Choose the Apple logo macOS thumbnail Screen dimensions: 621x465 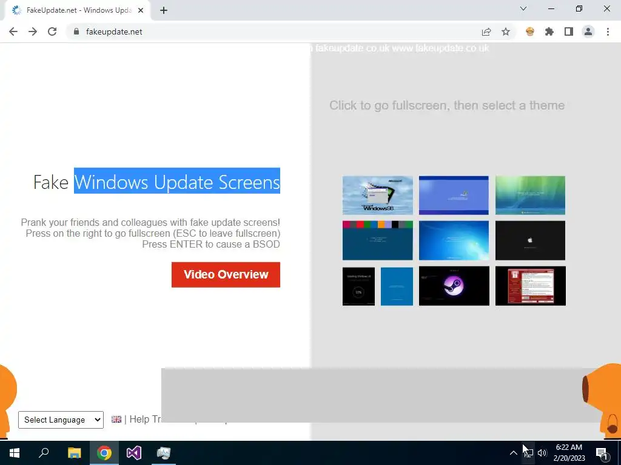pyautogui.click(x=530, y=240)
